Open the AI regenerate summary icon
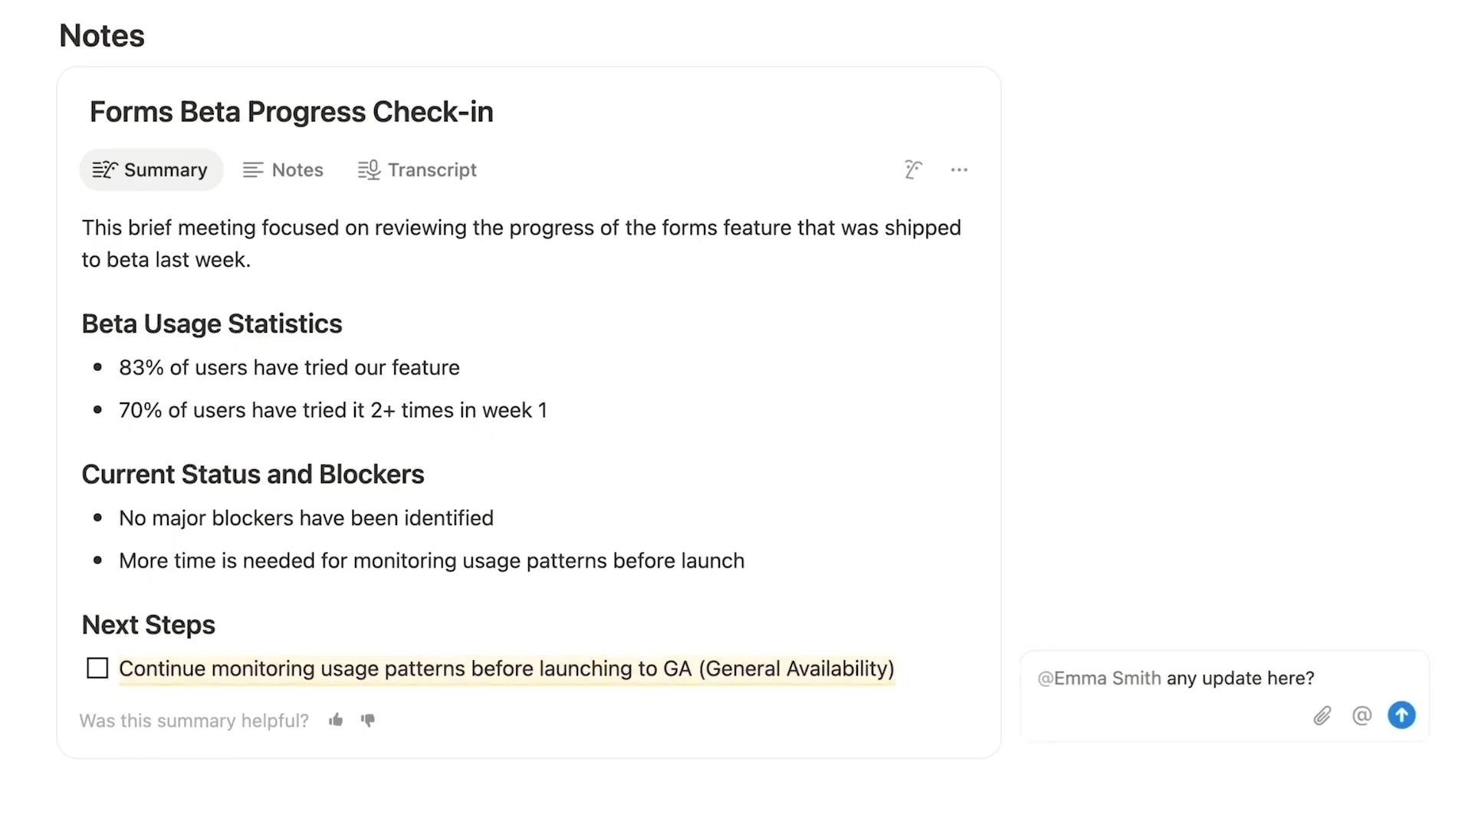Screen dimensions: 1472x828 coord(913,169)
